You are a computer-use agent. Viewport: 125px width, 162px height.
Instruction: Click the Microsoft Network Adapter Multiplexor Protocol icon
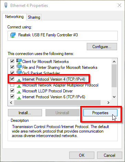pyautogui.click(x=19, y=86)
